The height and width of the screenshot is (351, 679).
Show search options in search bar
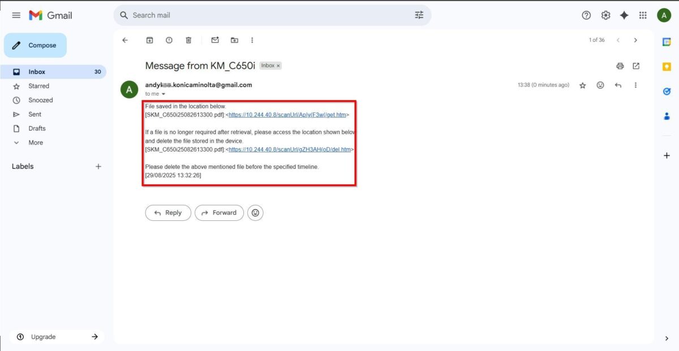point(419,15)
